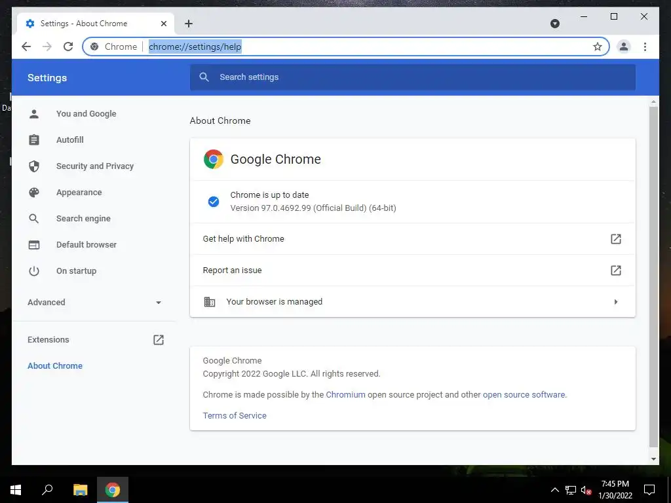
Task: Open the profile avatar menu
Action: 624,47
